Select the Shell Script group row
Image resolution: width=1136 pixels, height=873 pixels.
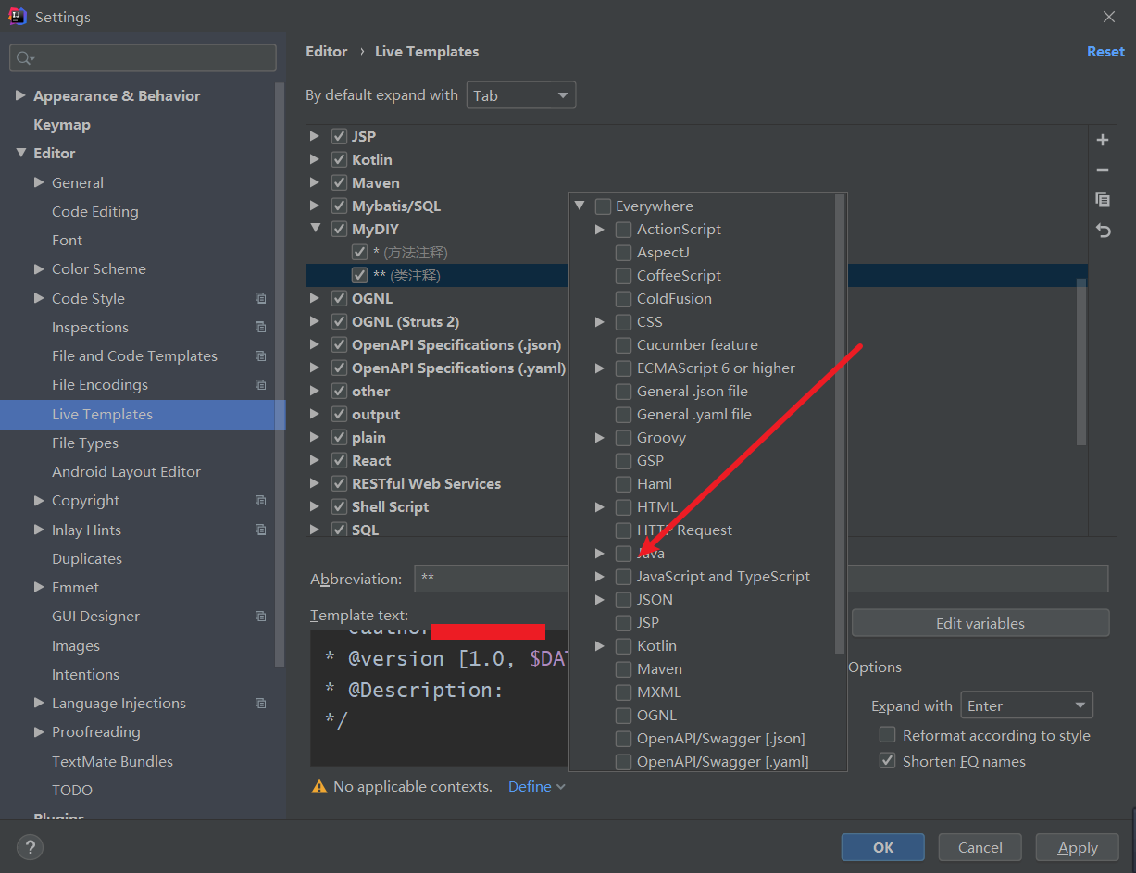696,506
